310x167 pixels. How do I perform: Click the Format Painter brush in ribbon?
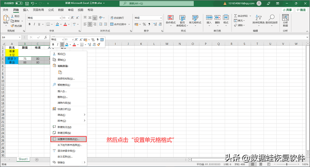12,26
